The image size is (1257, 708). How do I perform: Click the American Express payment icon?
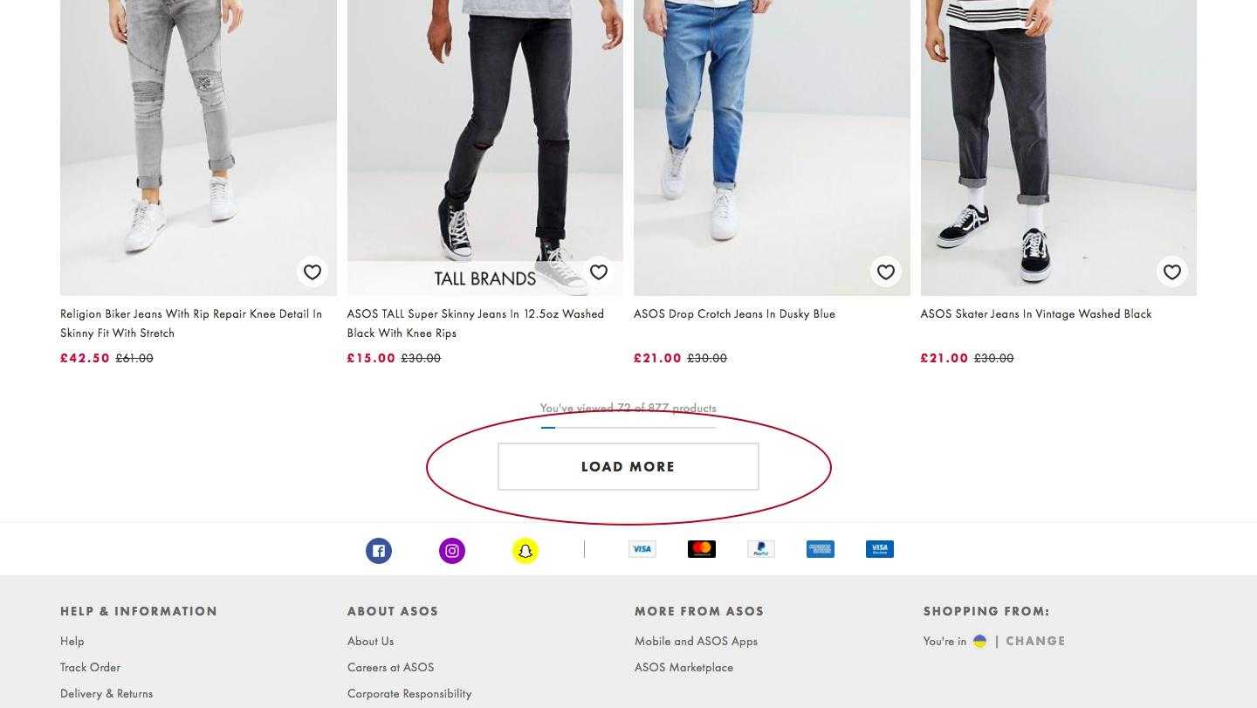click(x=821, y=549)
